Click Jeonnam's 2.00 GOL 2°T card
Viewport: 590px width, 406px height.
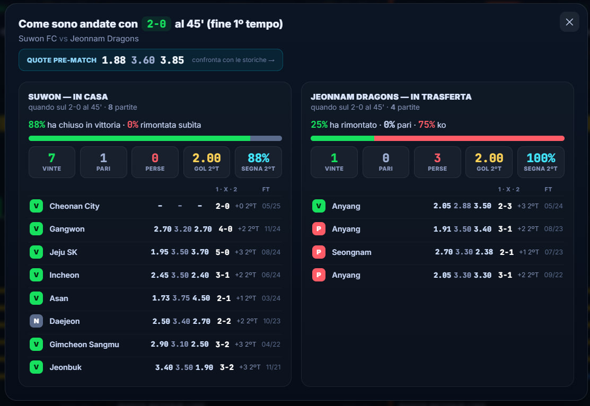[x=489, y=162]
